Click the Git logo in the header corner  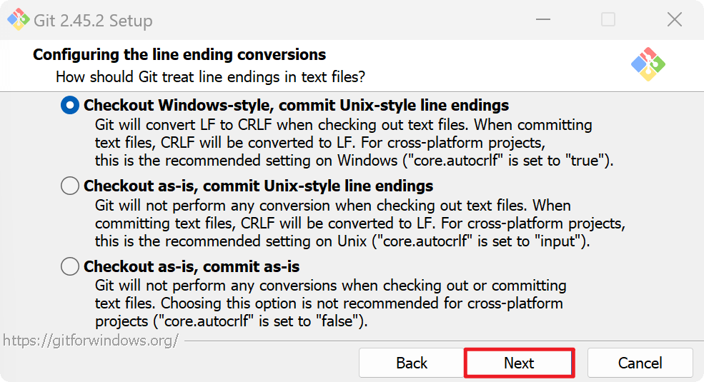(x=648, y=64)
